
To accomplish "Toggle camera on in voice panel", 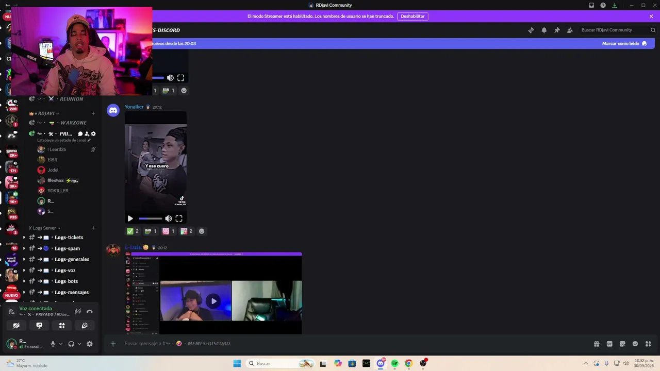I will tap(16, 326).
